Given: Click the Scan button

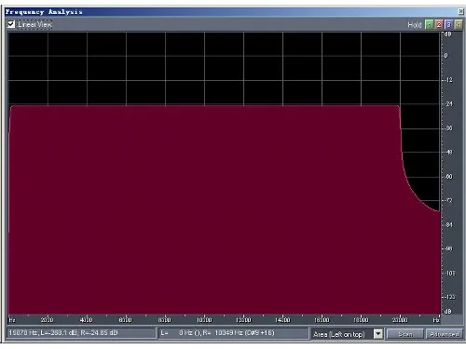Looking at the screenshot, I should (x=405, y=334).
